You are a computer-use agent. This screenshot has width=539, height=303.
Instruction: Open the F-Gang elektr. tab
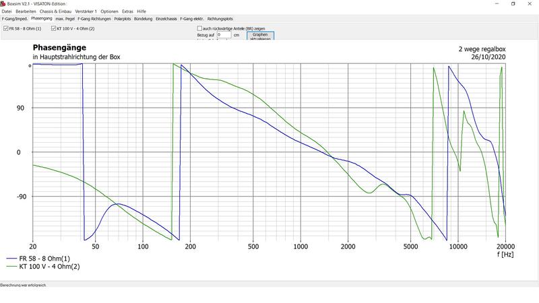[192, 19]
